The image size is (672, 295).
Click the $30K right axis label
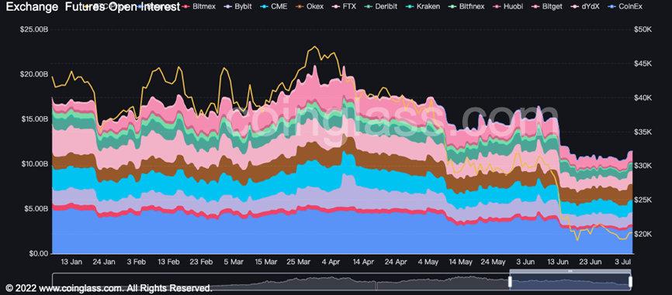(x=643, y=166)
